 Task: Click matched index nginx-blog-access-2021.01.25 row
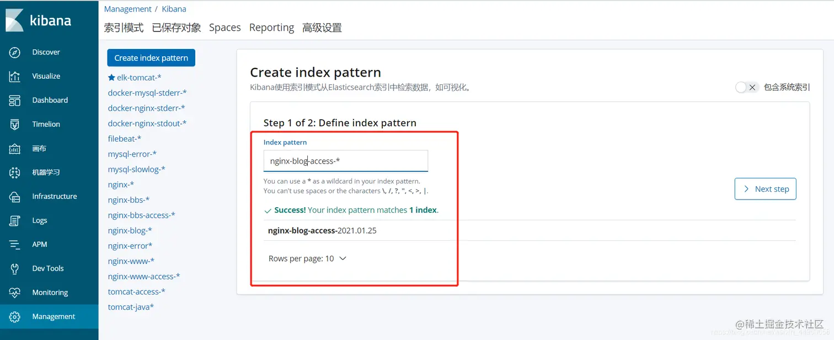[530, 231]
